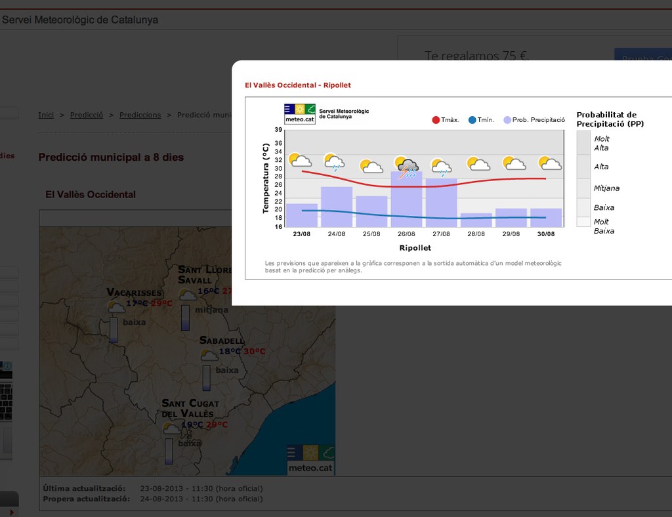Select Sant Cugat del Vallès on map
The width and height of the screenshot is (672, 517).
[190, 408]
